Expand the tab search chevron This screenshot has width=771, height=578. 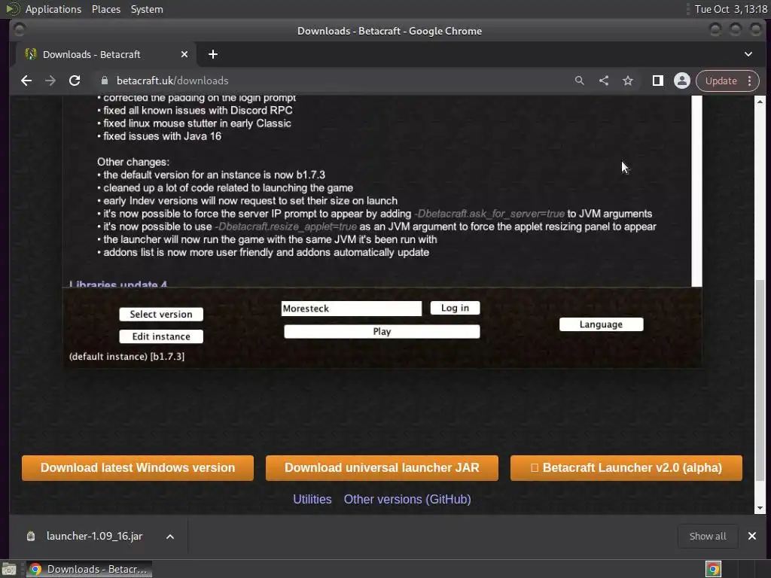(748, 54)
